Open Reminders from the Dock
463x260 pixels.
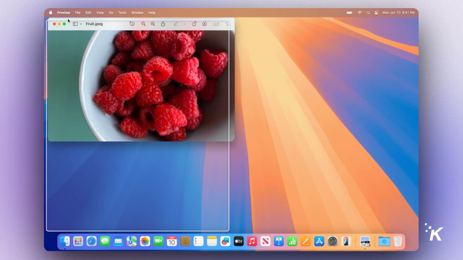tap(199, 241)
